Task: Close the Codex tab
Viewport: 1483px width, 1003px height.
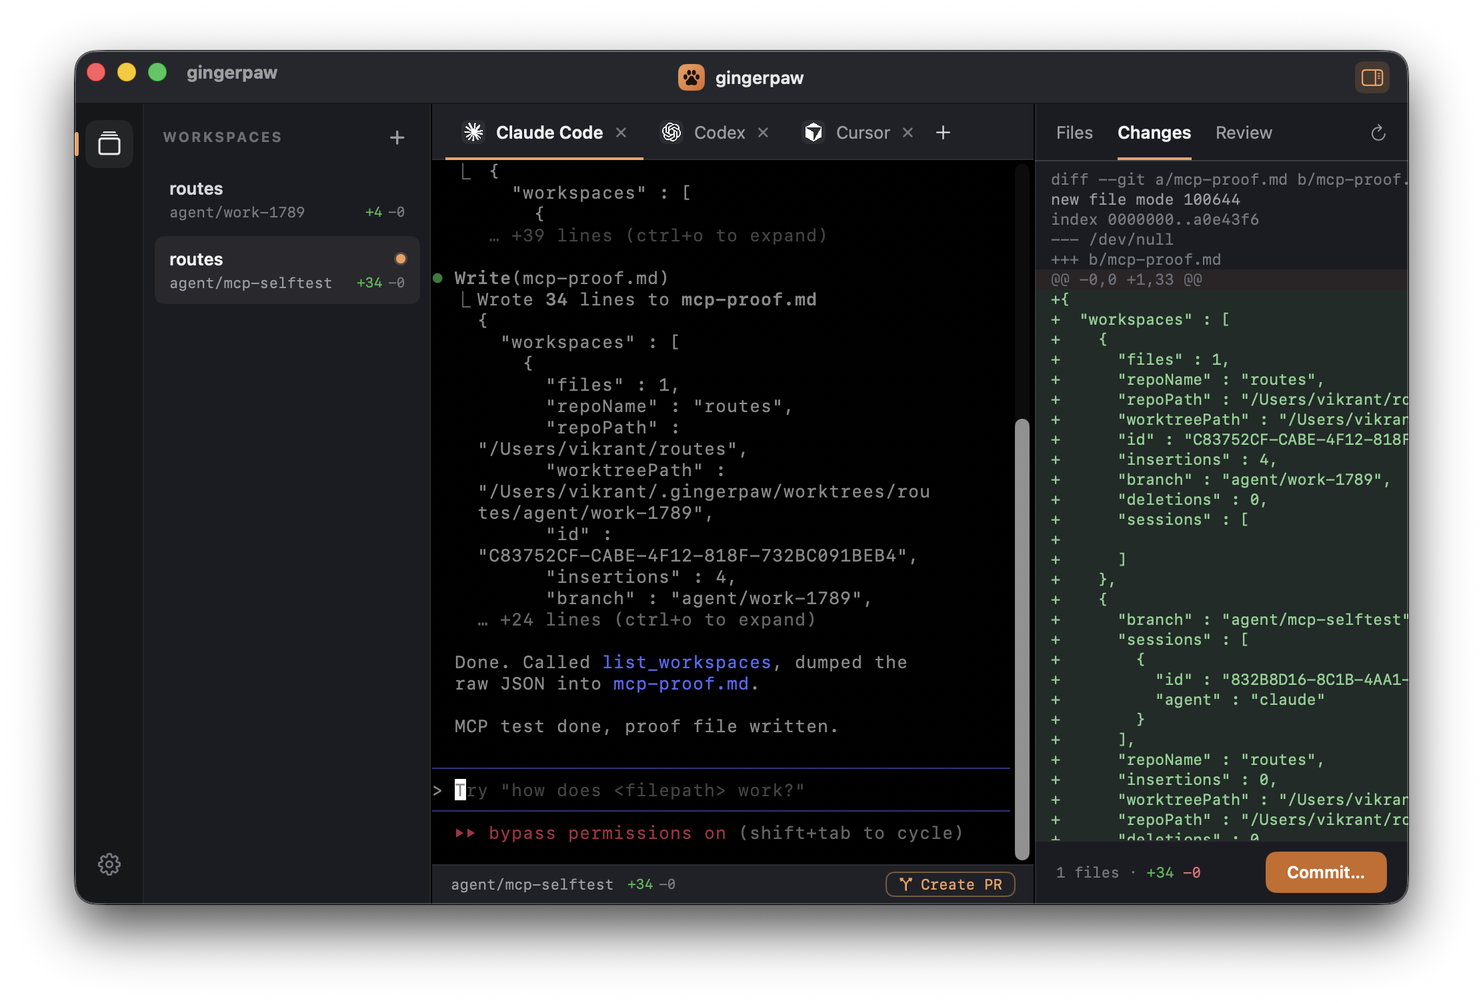Action: click(x=764, y=133)
